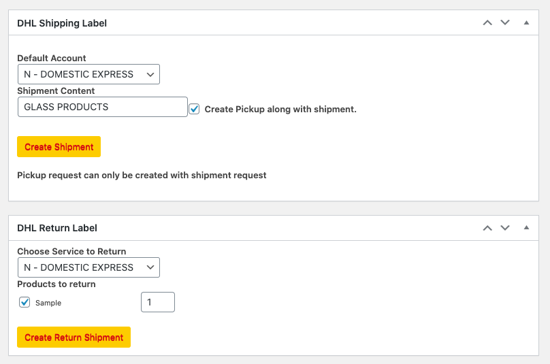Click the Choose Service to Return label
The image size is (550, 364).
click(71, 252)
